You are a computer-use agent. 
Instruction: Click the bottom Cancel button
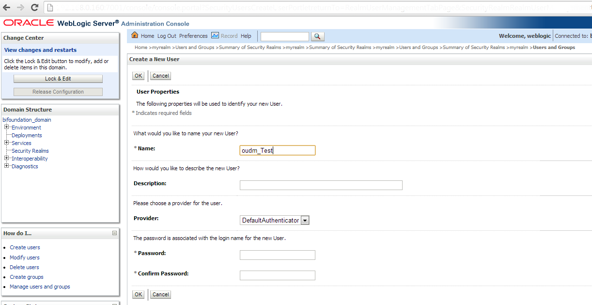[x=160, y=294]
